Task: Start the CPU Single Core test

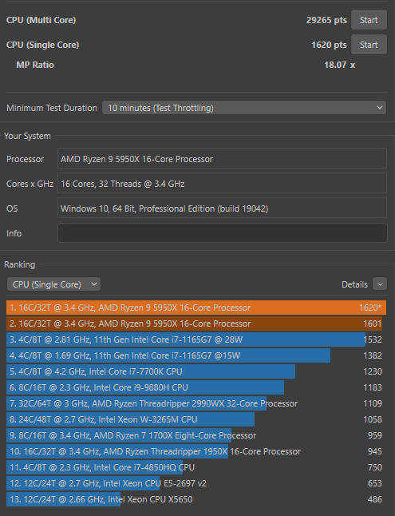Action: [x=369, y=45]
